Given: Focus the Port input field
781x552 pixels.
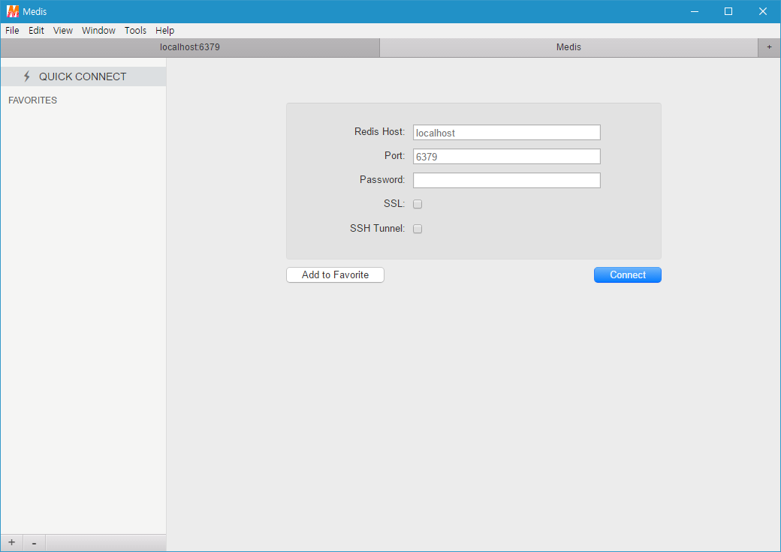Looking at the screenshot, I should 507,156.
